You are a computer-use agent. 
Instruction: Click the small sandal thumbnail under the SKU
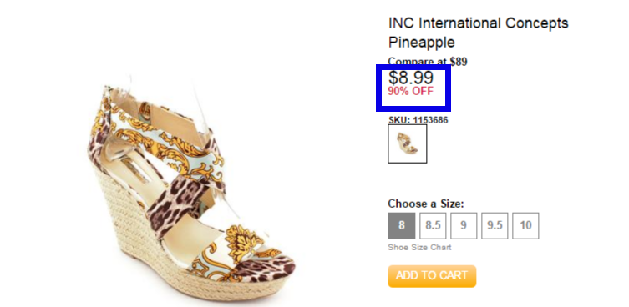[407, 143]
